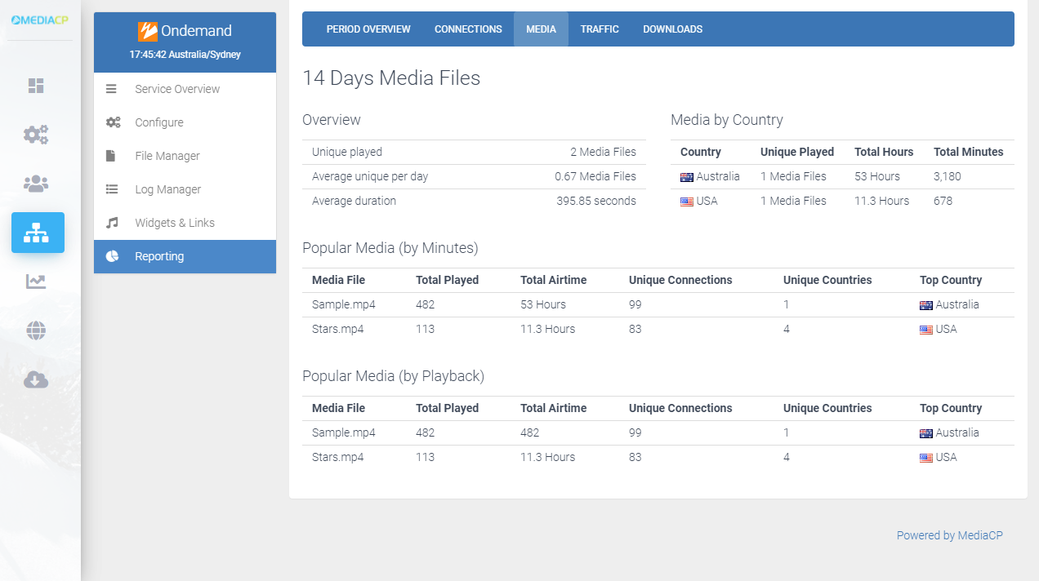The image size is (1039, 581).
Task: Follow the Powered by MediaCP link
Action: tap(949, 535)
